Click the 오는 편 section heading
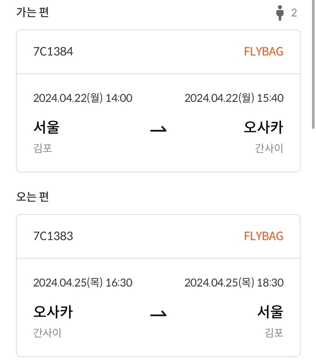This screenshot has height=364, width=316. (x=32, y=197)
